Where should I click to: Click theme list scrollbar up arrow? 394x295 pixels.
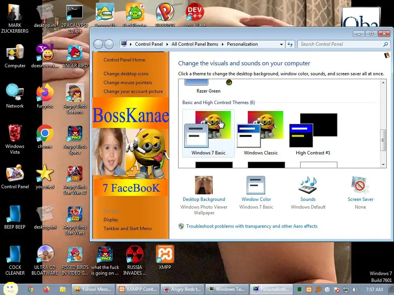383,83
